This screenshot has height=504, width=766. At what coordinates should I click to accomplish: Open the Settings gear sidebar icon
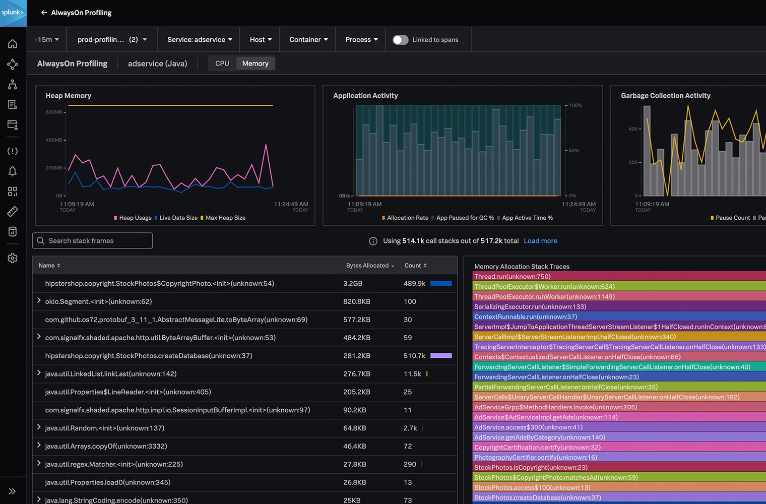[x=13, y=258]
